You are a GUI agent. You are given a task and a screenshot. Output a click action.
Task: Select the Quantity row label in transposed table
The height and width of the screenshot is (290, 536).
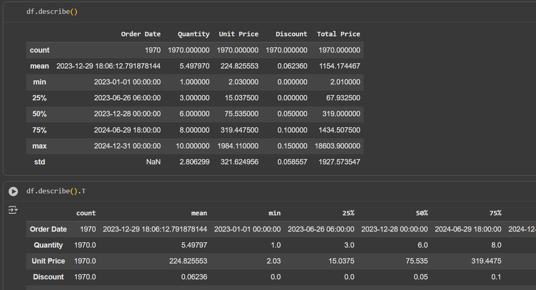48,245
